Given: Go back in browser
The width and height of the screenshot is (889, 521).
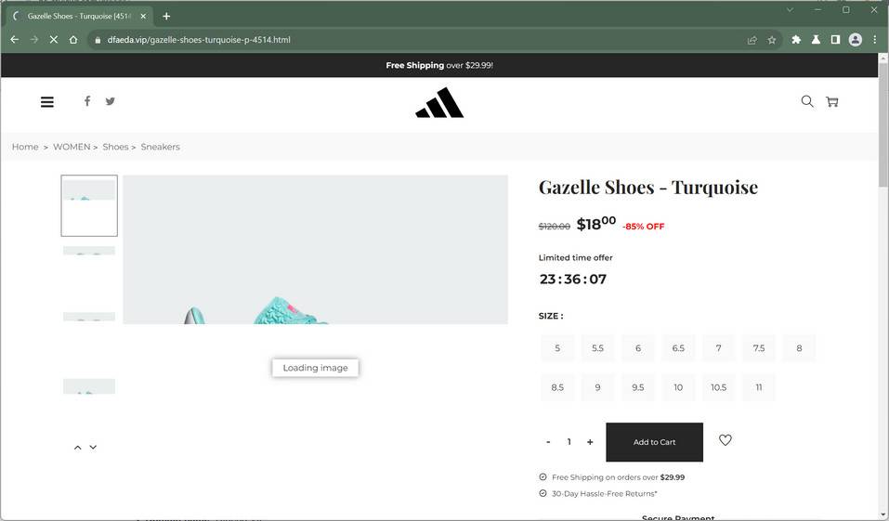Looking at the screenshot, I should [x=15, y=40].
